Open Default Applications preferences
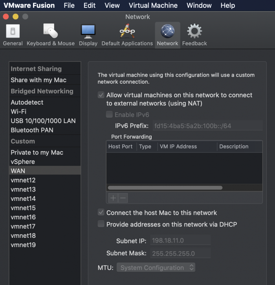 (x=127, y=35)
